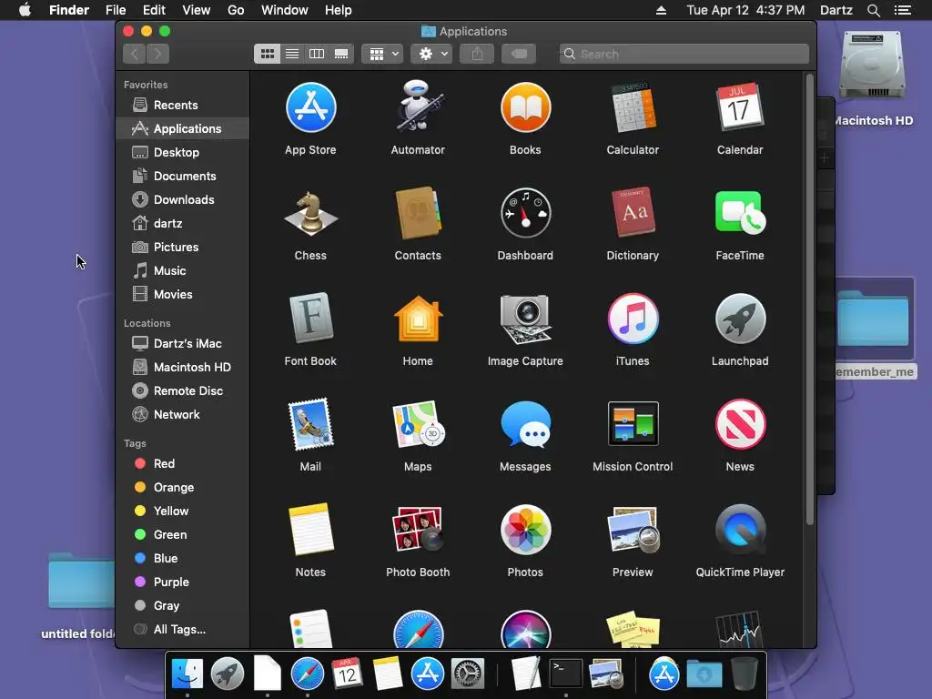Select the Preview app in Applications grid
Image resolution: width=932 pixels, height=699 pixels.
coord(633,530)
